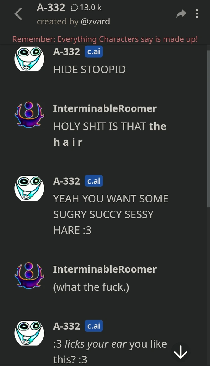Open the three-dot options menu

click(x=197, y=14)
